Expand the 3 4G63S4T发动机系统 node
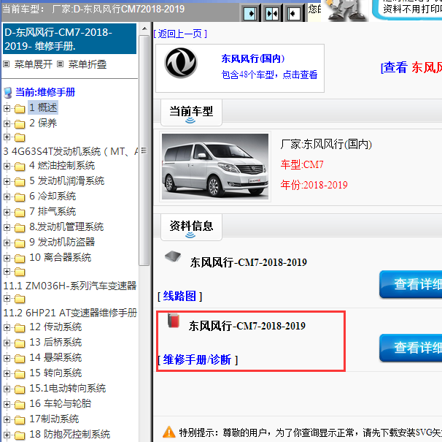This screenshot has width=442, height=442. (7, 137)
